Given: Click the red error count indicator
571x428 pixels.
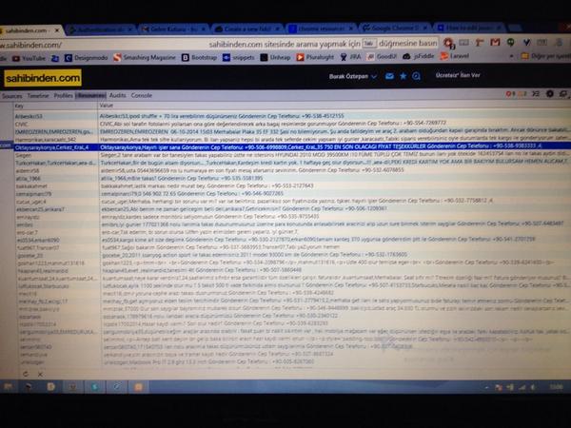Looking at the screenshot, I should pyautogui.click(x=510, y=94).
